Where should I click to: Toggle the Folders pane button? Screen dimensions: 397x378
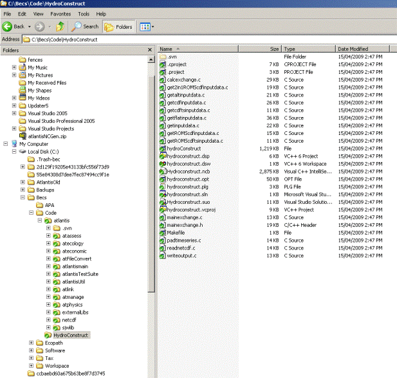coord(118,26)
